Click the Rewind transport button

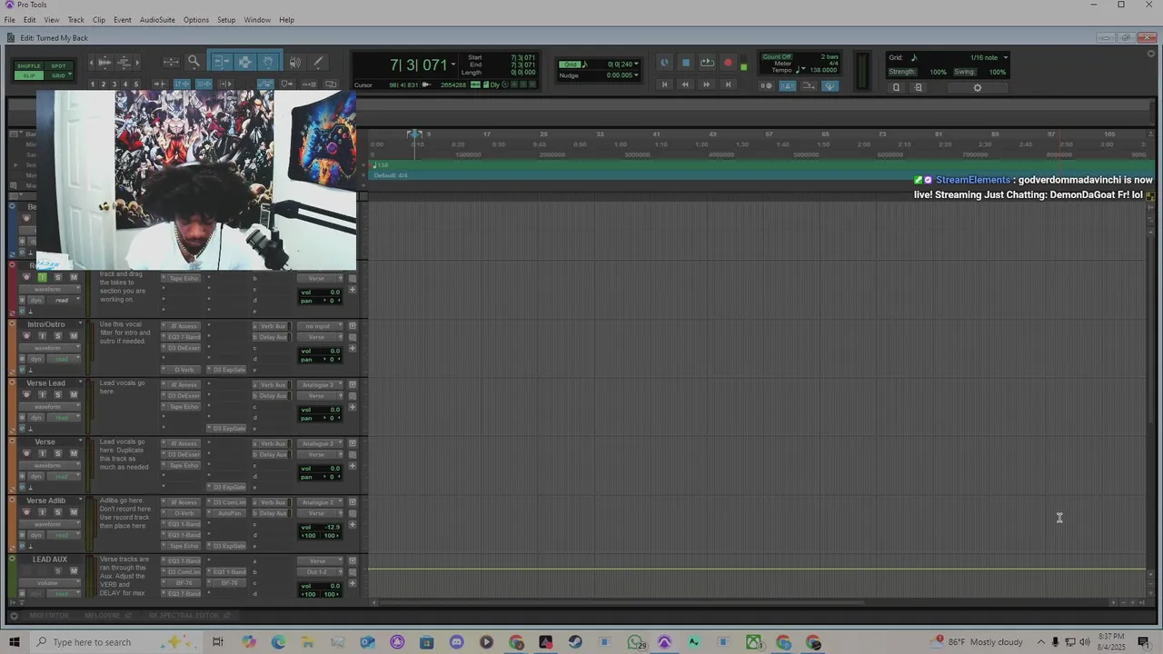(685, 84)
